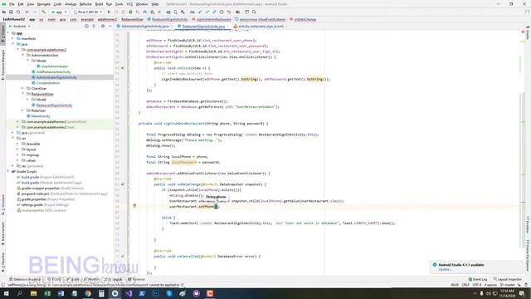Image resolution: width=531 pixels, height=299 pixels.
Task: Open Skype from the taskbar
Action: [169, 293]
